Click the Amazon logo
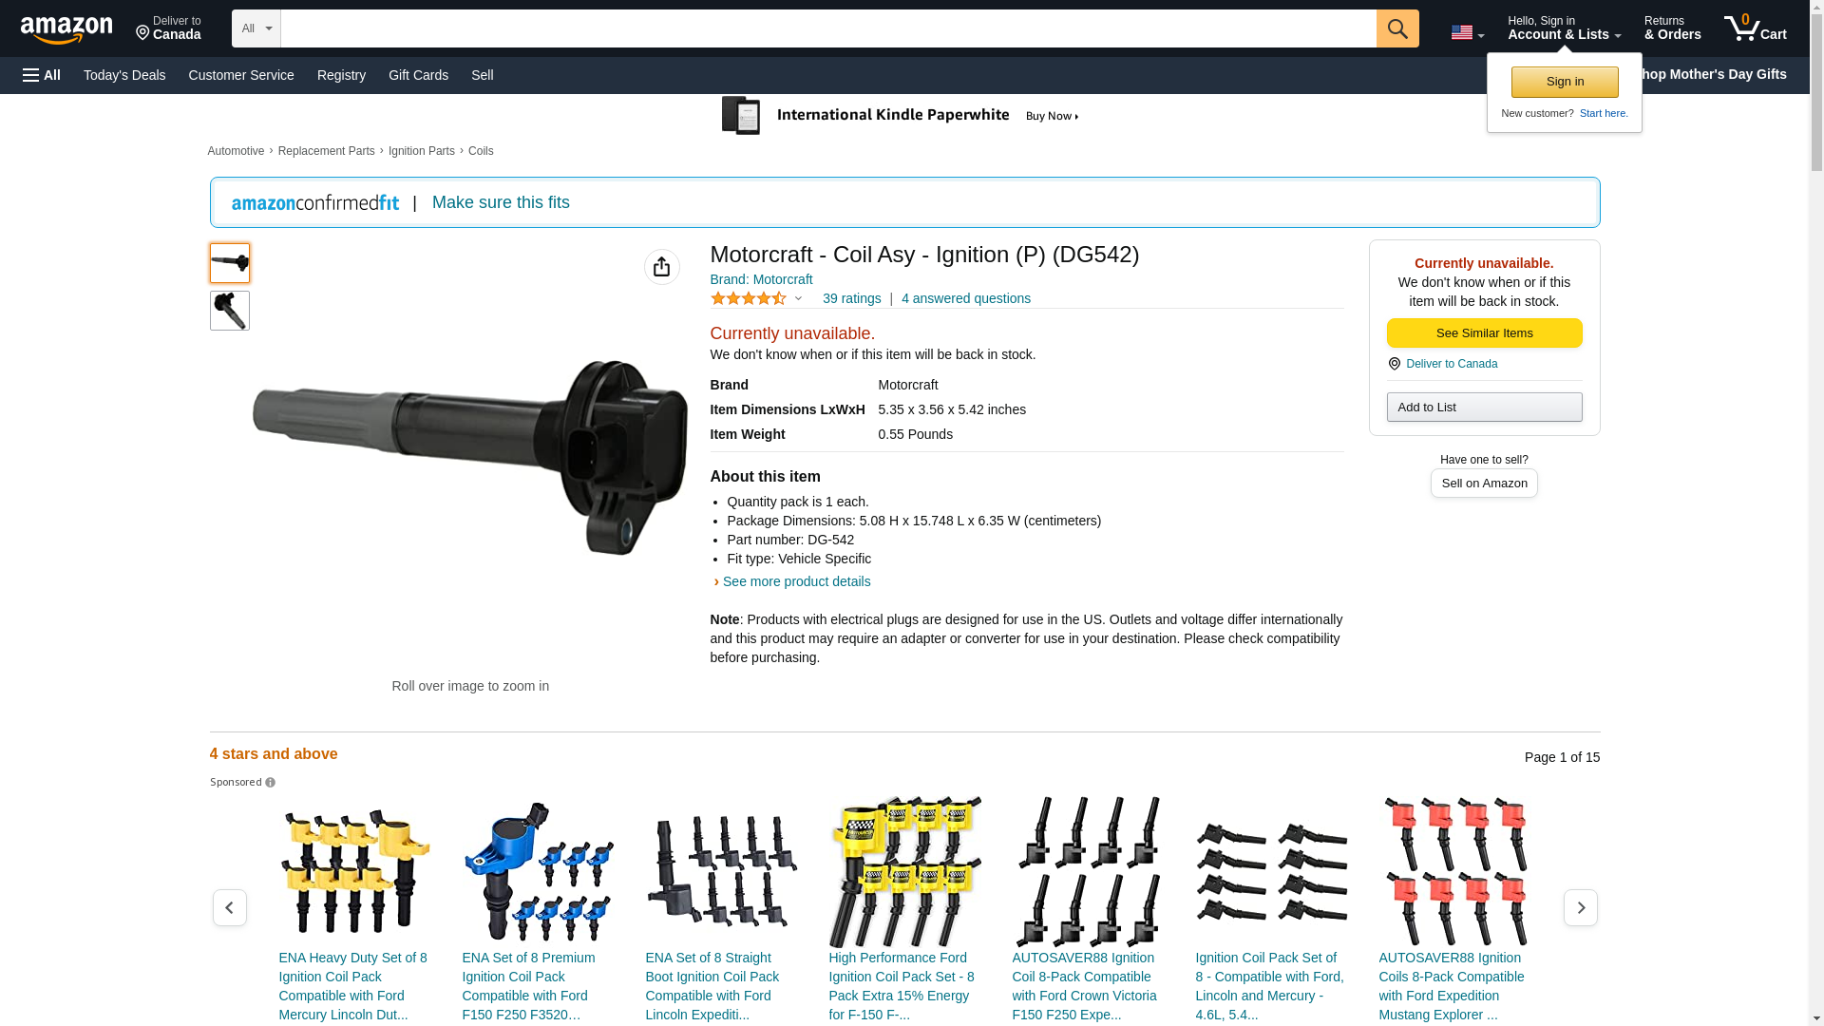1824x1026 pixels. (66, 29)
